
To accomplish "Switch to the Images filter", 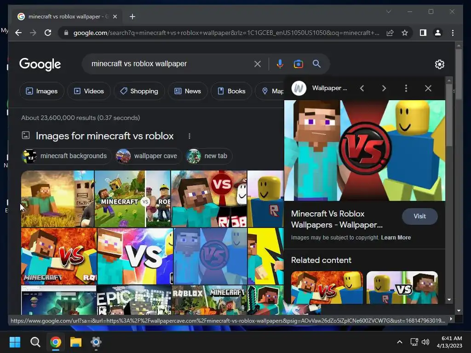I will tap(42, 91).
